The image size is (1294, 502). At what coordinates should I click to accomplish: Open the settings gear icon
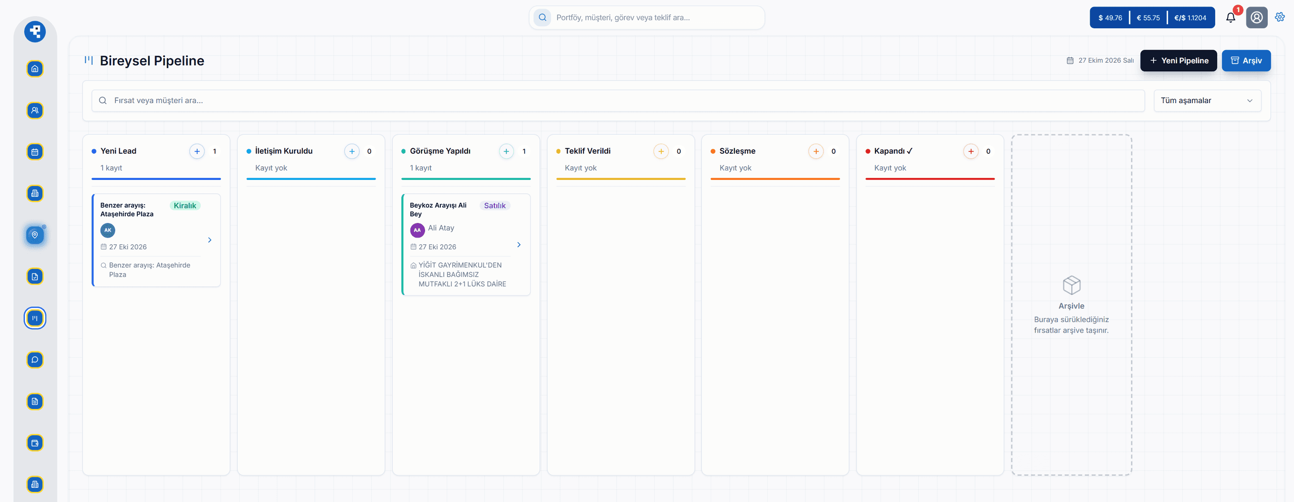click(x=1280, y=17)
